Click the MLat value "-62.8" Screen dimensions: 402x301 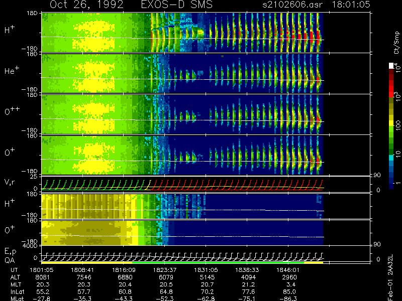tap(206, 298)
